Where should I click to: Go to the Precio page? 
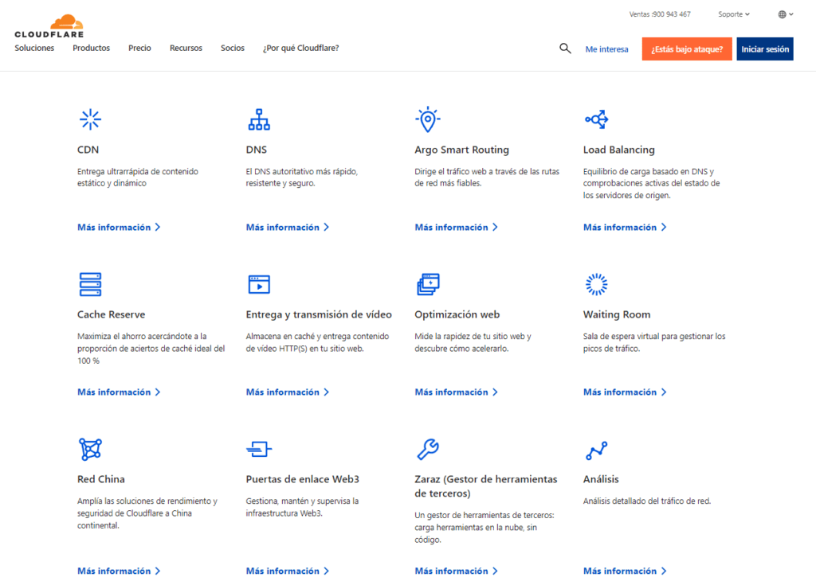(x=139, y=48)
